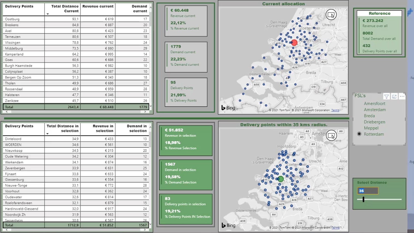Viewport: 414px width, 233px height.
Task: Click the € 60.448 Revenue current card
Action: click(186, 21)
